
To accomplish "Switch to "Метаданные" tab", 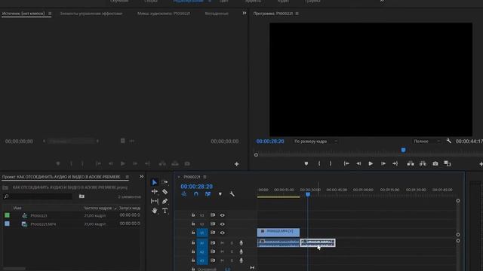I will [217, 14].
